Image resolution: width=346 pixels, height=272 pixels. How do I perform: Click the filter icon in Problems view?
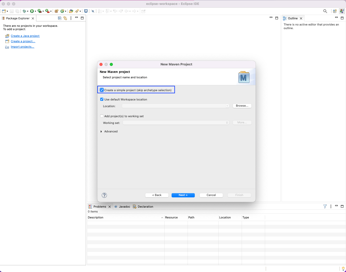pos(325,206)
